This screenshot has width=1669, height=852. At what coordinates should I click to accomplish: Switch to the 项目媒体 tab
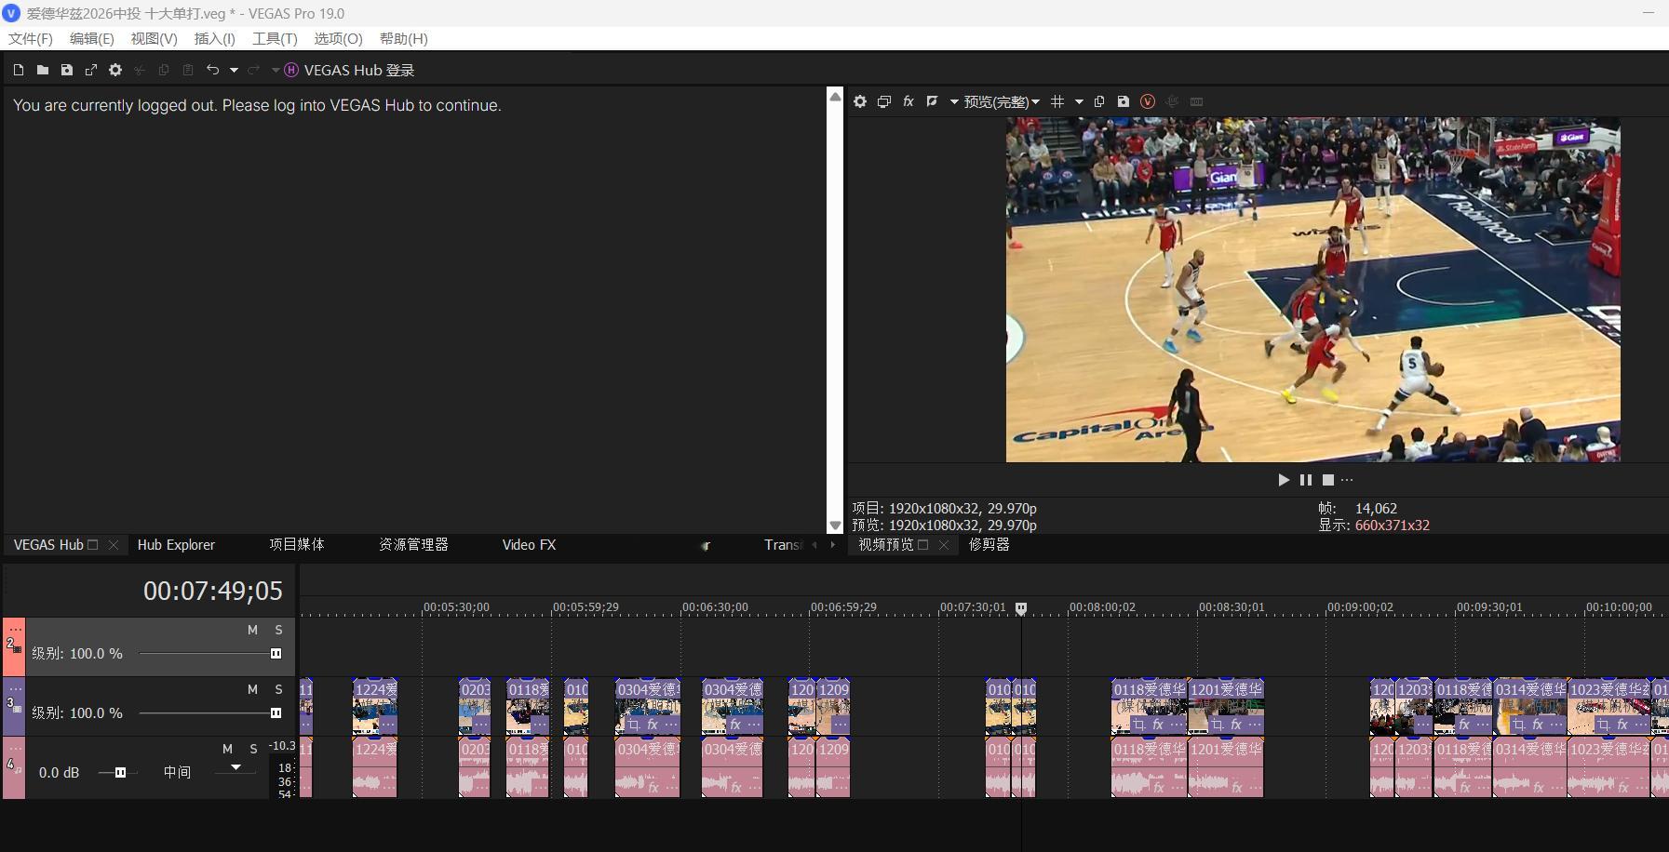296,544
